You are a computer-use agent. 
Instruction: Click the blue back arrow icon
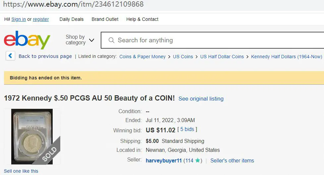(10, 56)
